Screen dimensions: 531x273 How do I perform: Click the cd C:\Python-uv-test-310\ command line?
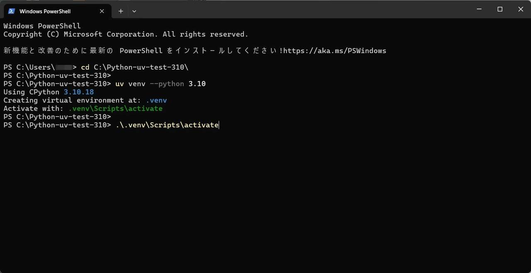click(135, 67)
